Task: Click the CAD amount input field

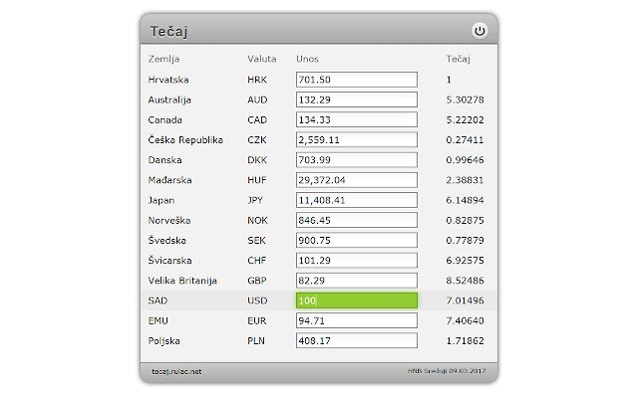Action: tap(357, 119)
